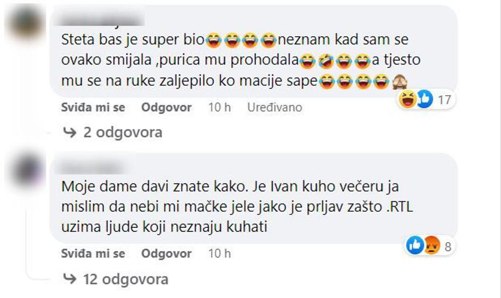Reply to the Ivan comment with Odgovor
The height and width of the screenshot is (298, 501).
click(166, 253)
